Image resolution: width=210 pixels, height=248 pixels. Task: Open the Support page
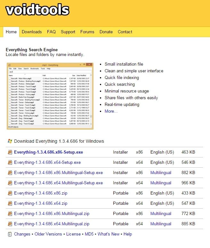click(68, 32)
